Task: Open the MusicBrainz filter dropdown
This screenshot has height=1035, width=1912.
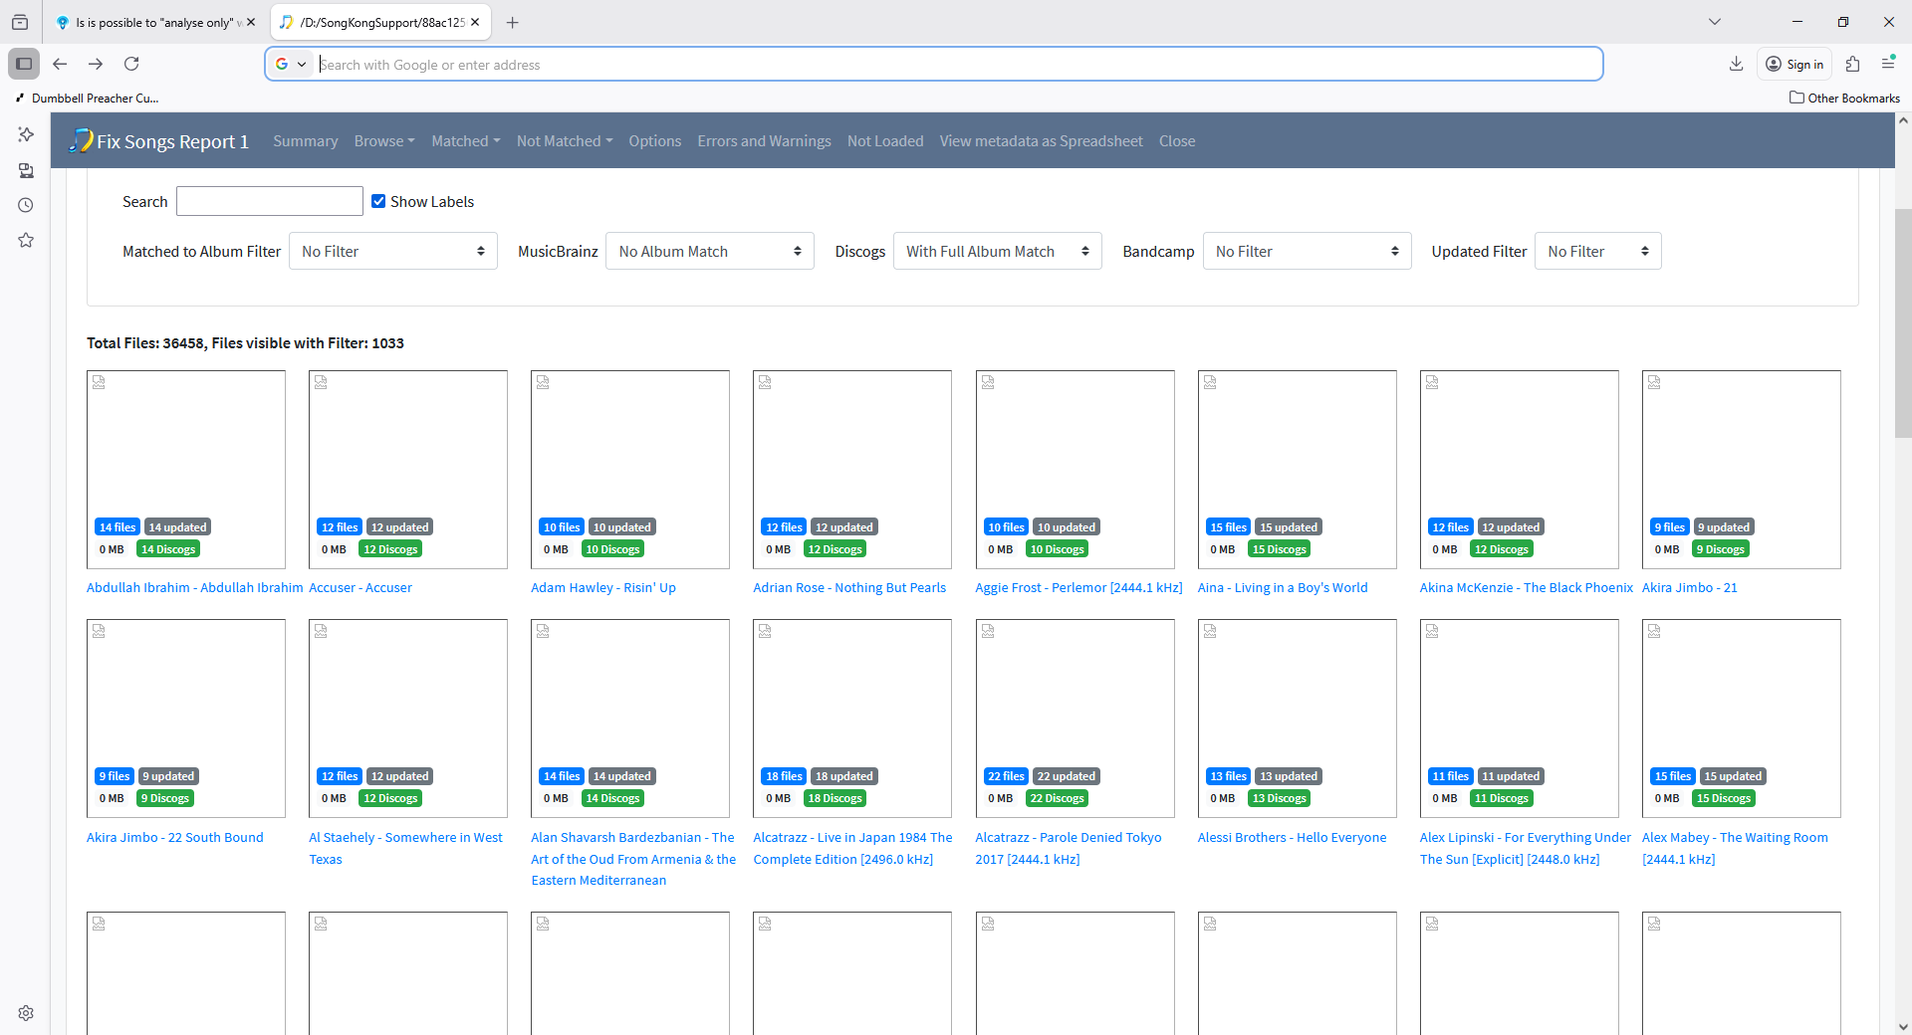Action: coord(709,252)
